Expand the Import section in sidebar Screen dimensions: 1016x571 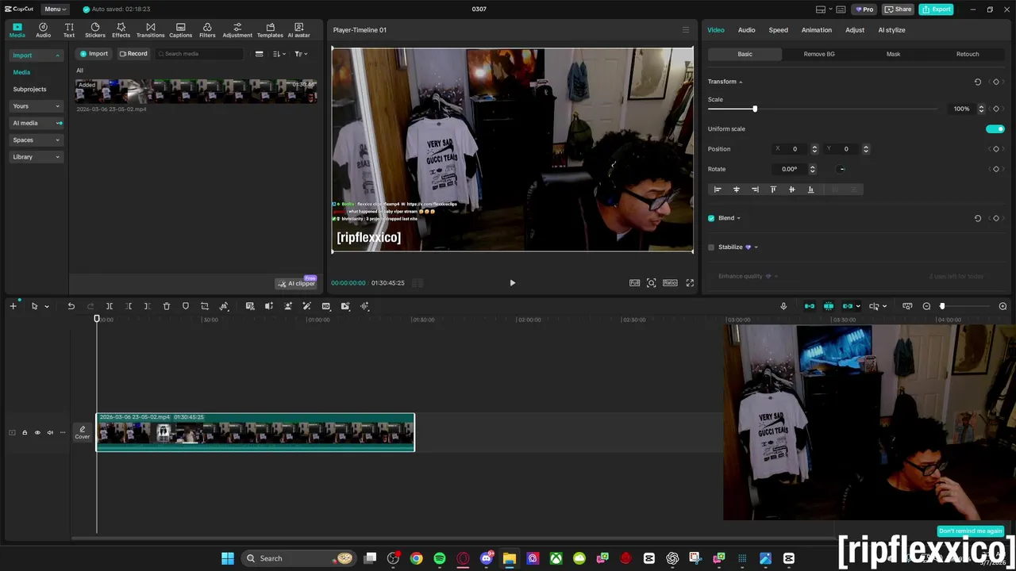coord(37,56)
